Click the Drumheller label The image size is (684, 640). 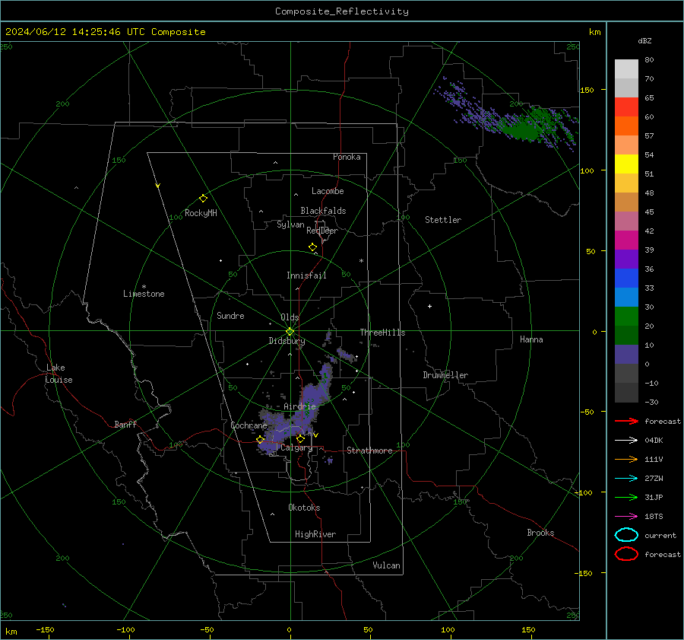coord(445,375)
